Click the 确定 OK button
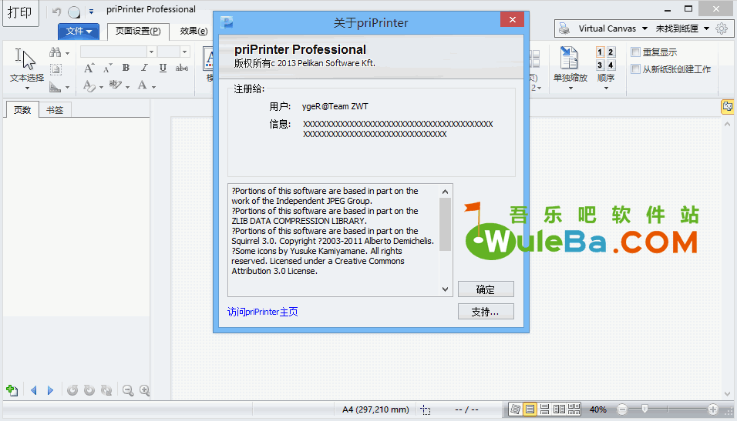 point(486,289)
